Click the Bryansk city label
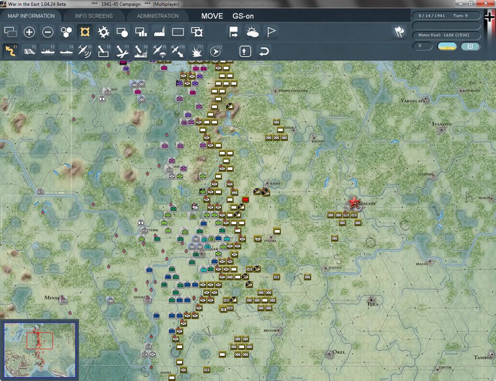Viewport: 496px width, 381px height. click(x=270, y=331)
